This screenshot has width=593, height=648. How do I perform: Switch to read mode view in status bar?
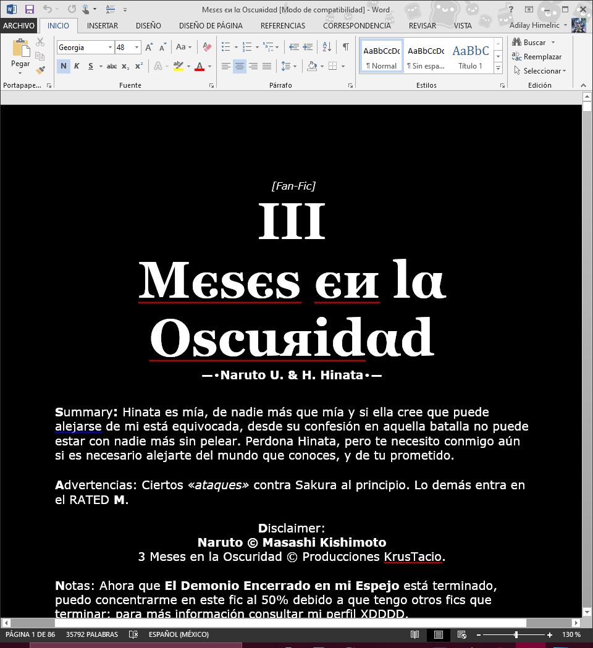click(415, 634)
